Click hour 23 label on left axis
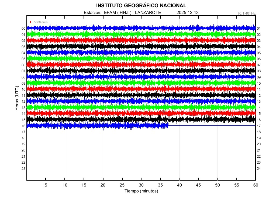 (x=23, y=169)
